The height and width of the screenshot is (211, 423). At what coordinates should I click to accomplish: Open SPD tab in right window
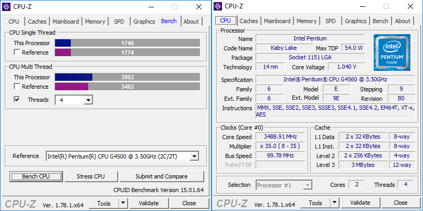331,21
